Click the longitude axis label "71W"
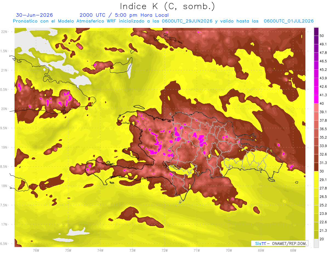This screenshot has width=329, height=254. (197, 250)
